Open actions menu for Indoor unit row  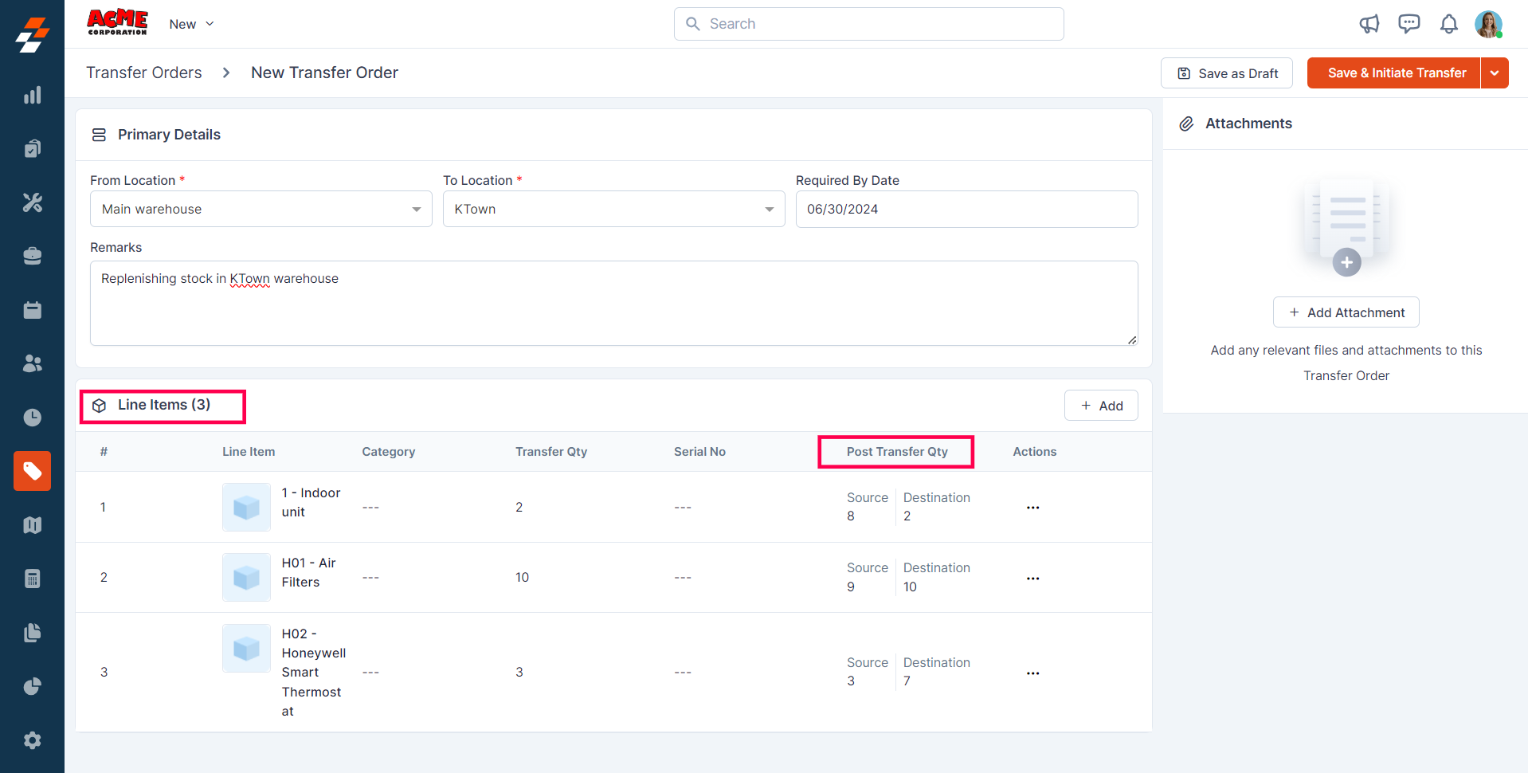[x=1032, y=508]
